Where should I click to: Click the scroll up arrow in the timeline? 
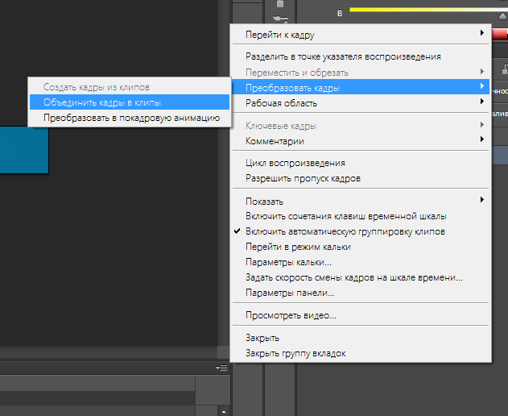pos(224,412)
